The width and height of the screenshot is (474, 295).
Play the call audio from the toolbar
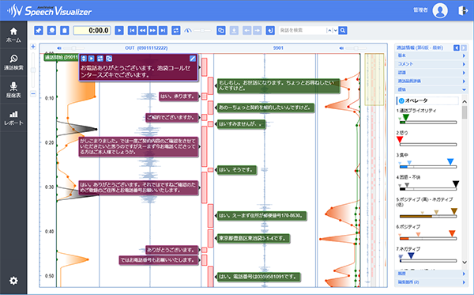(119, 30)
